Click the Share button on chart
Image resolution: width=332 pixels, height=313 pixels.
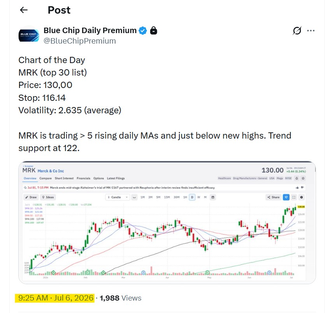273,197
